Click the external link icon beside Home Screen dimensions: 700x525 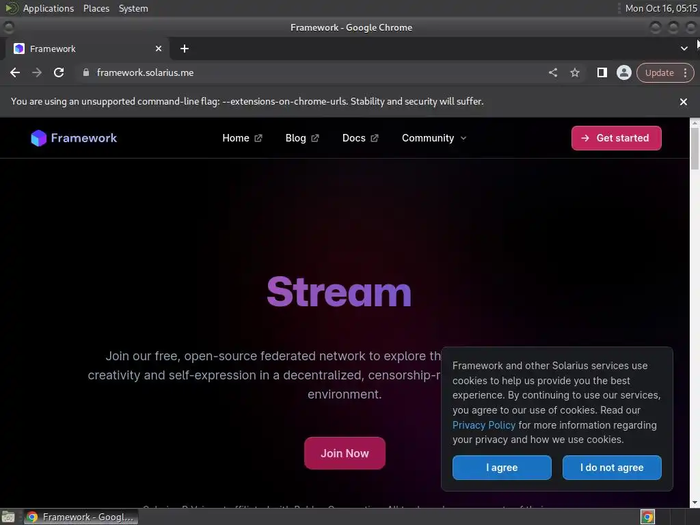pyautogui.click(x=258, y=138)
